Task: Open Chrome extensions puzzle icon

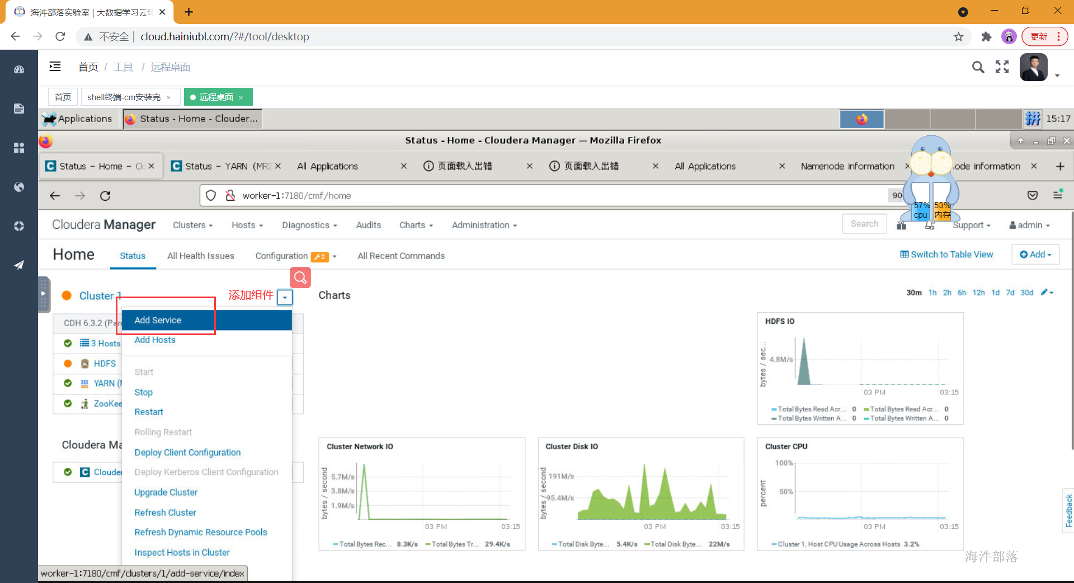Action: (986, 37)
